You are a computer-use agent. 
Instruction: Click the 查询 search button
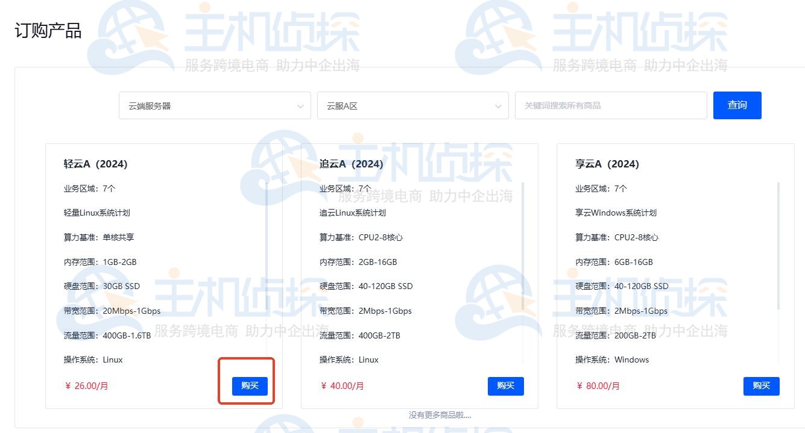[x=737, y=105]
